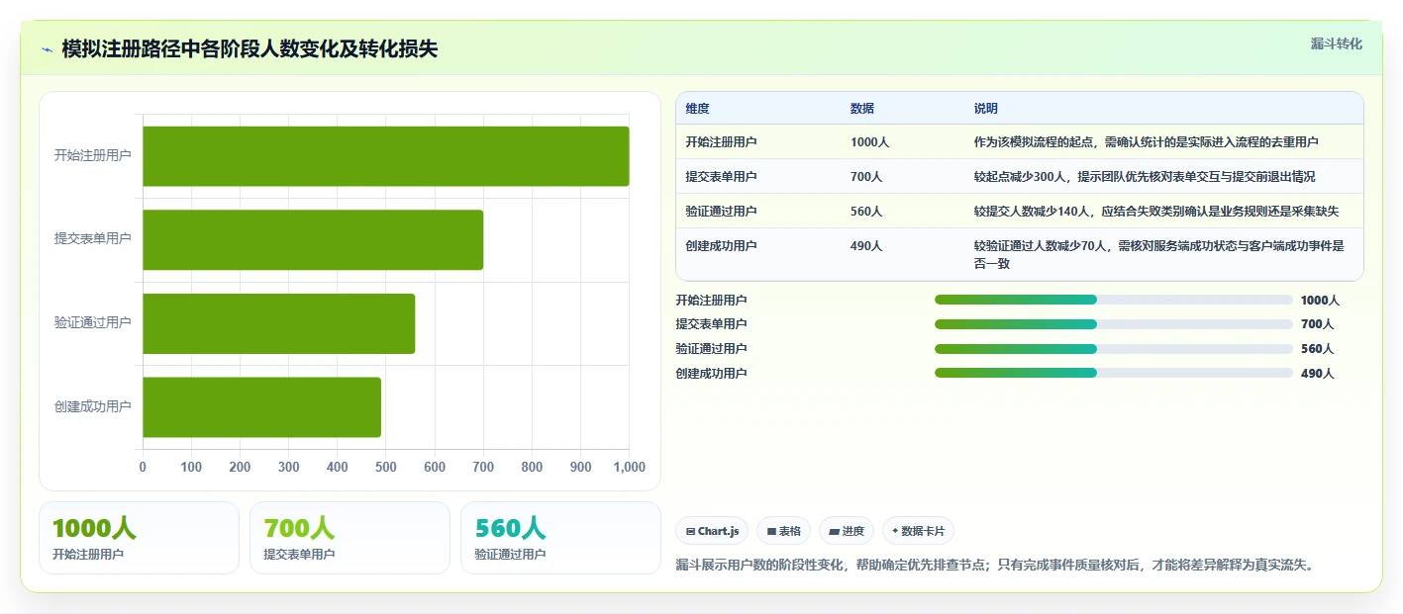Image resolution: width=1403 pixels, height=614 pixels.
Task: Click the 490人 value beside its progress bar
Action: pos(1317,374)
